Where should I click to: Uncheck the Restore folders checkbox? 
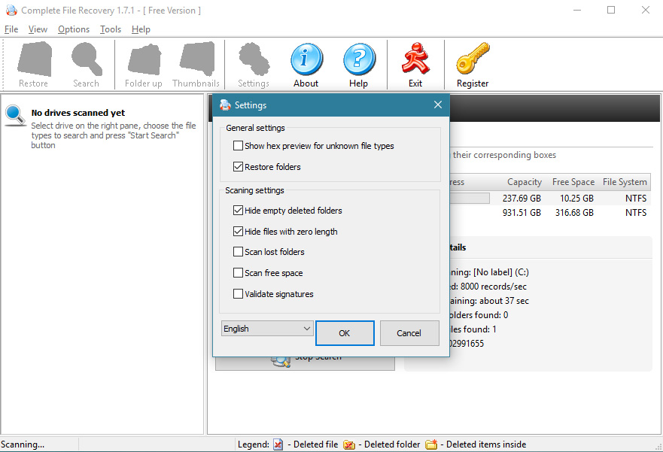point(238,167)
